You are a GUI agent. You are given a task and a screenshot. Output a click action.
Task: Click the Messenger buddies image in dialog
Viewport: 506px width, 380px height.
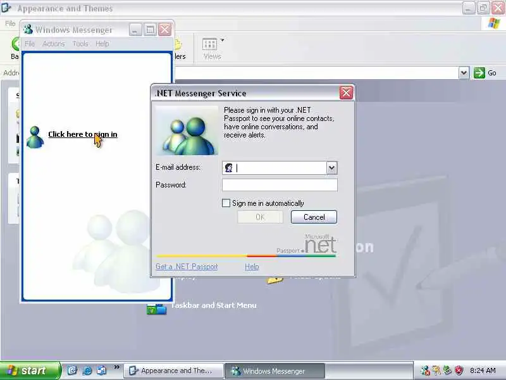click(x=187, y=130)
